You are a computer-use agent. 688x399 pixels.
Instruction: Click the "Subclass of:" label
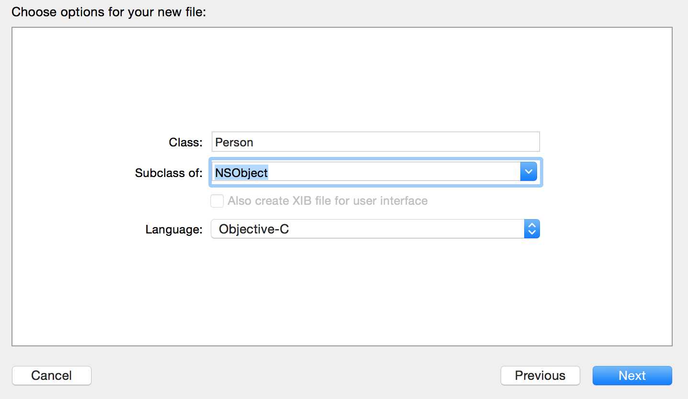tap(169, 173)
